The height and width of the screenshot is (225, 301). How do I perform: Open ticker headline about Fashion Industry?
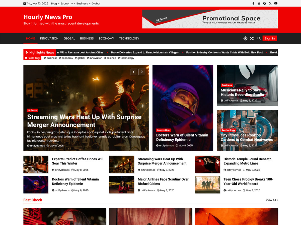tap(224, 52)
